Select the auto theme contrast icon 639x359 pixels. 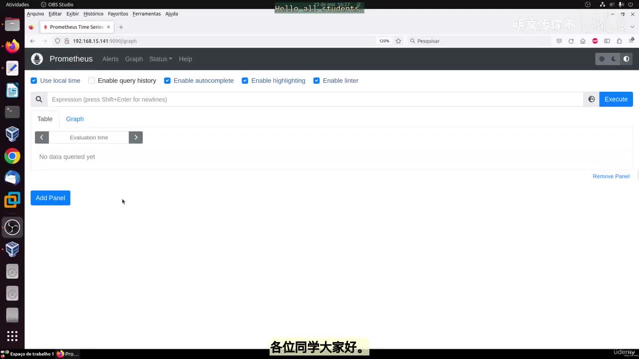pos(626,59)
